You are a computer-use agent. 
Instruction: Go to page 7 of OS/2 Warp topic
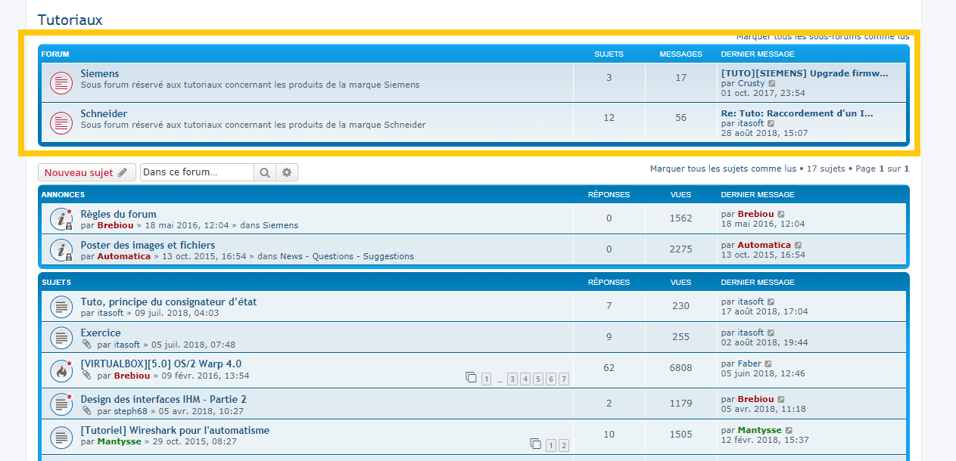[564, 379]
